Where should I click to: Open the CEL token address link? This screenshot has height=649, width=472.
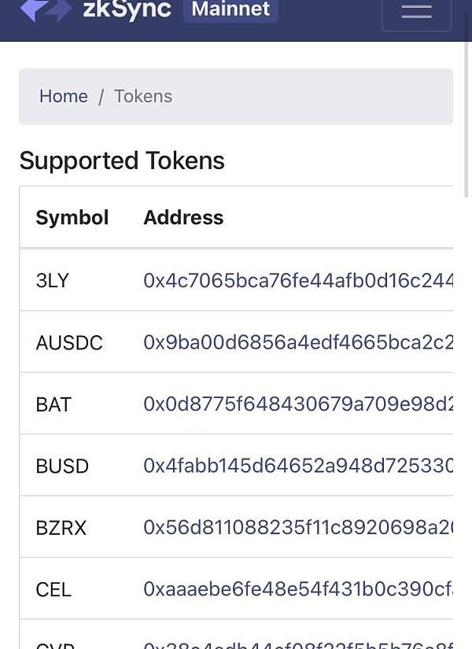click(x=298, y=589)
